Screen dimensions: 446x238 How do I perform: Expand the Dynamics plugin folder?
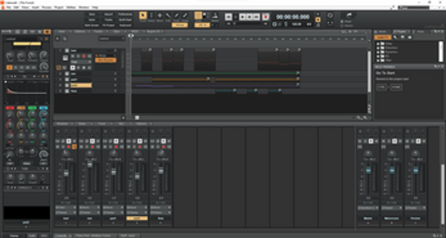(x=378, y=52)
